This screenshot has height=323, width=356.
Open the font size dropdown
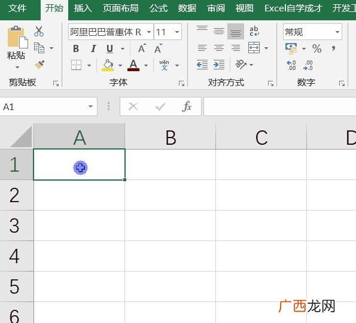[x=177, y=32]
